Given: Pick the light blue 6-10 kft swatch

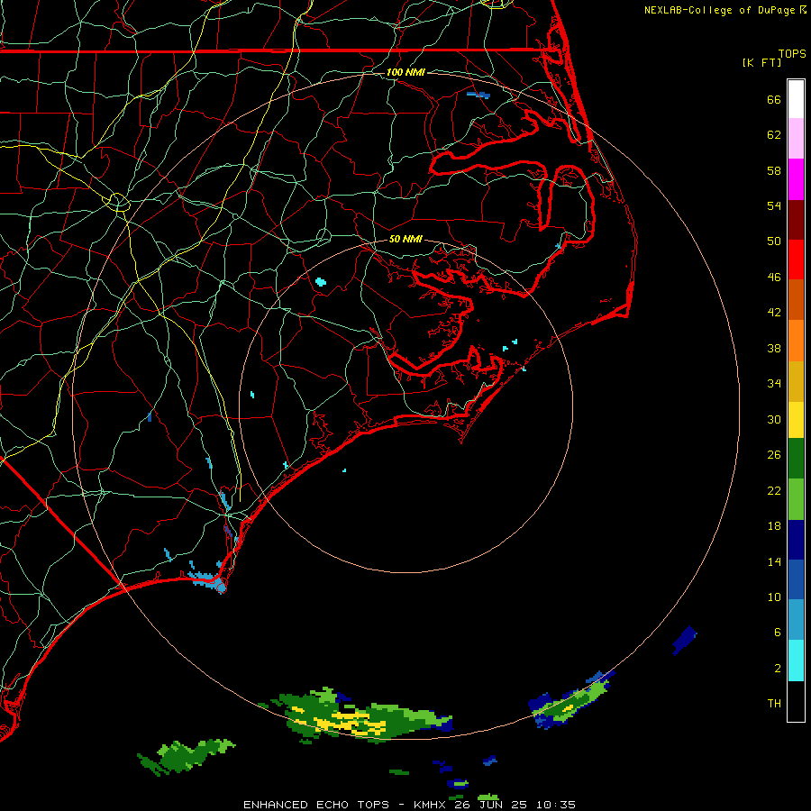Looking at the screenshot, I should point(796,620).
